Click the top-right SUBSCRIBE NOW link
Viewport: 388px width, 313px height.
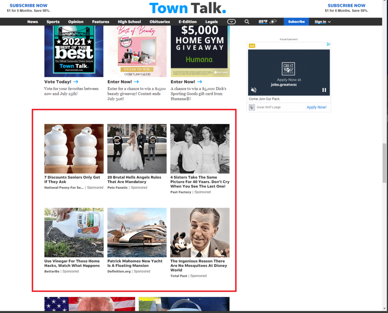(346, 5)
